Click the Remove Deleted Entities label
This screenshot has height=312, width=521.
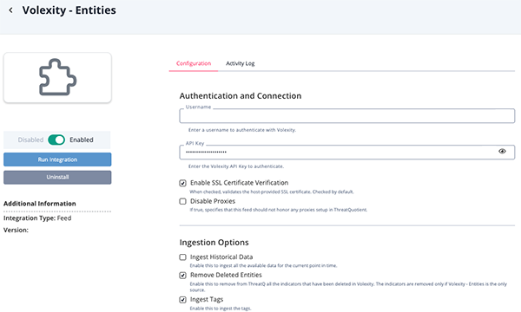pyautogui.click(x=226, y=275)
